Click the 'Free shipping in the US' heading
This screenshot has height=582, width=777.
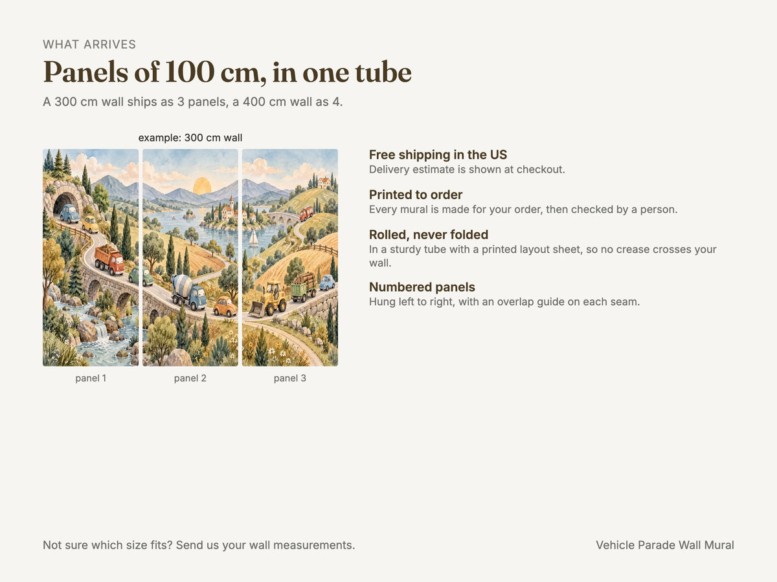click(438, 155)
